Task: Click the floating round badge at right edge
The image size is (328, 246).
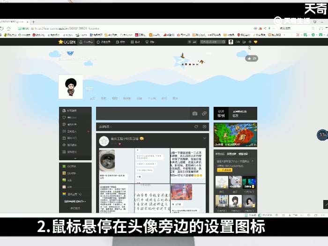Action: [322, 135]
